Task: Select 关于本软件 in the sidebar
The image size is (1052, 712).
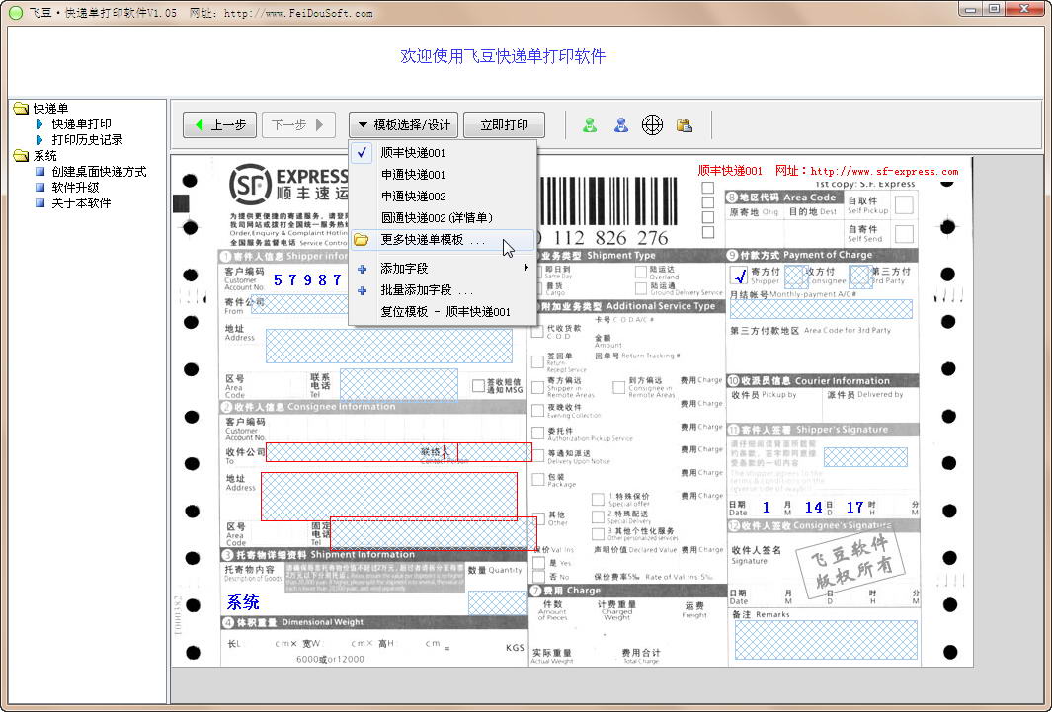Action: click(81, 202)
